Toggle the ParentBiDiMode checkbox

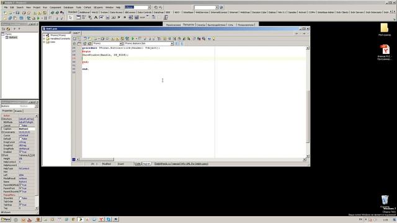pyautogui.click(x=20, y=185)
